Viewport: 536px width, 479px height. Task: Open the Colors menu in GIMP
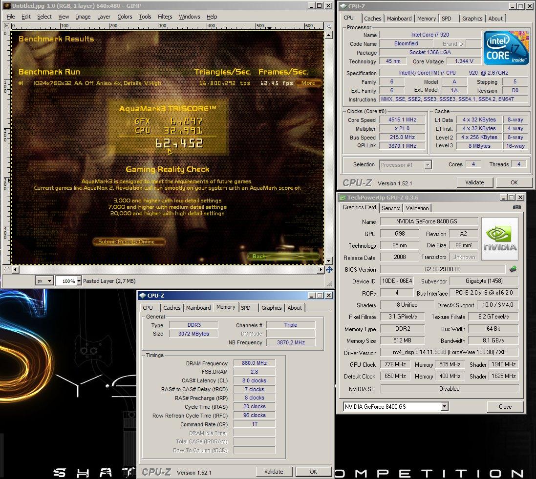(x=125, y=17)
